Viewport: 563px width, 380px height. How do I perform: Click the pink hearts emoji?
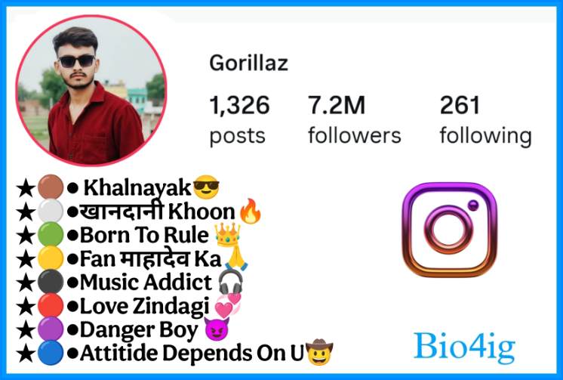228,305
